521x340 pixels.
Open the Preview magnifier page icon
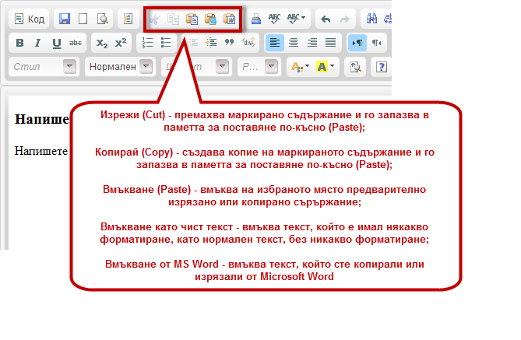click(x=101, y=19)
